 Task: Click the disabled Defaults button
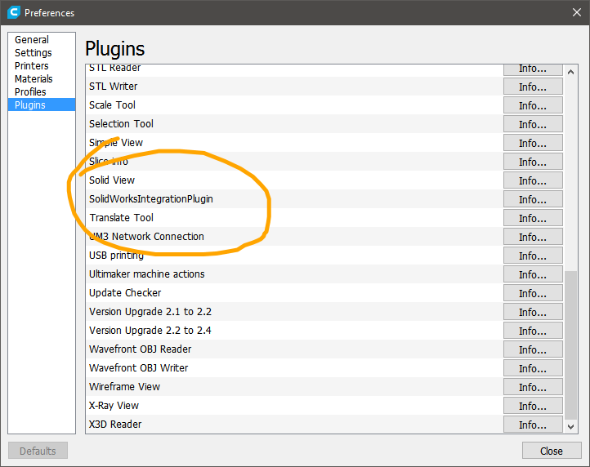[x=38, y=451]
